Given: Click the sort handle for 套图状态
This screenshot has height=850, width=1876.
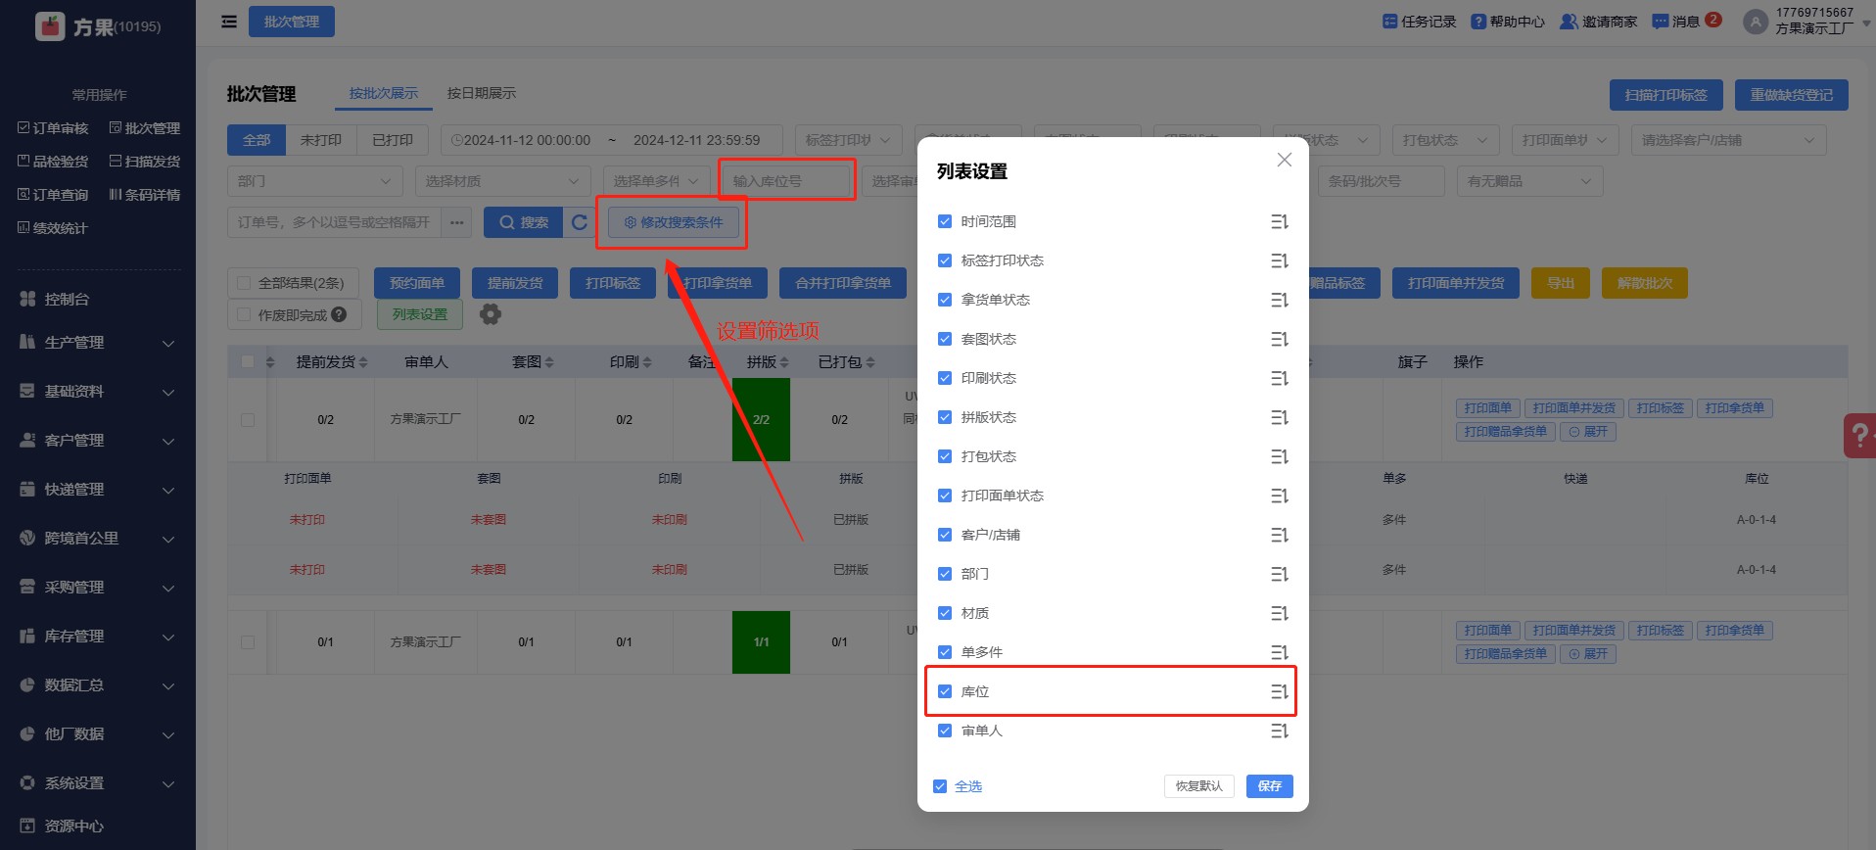Looking at the screenshot, I should click(x=1279, y=339).
